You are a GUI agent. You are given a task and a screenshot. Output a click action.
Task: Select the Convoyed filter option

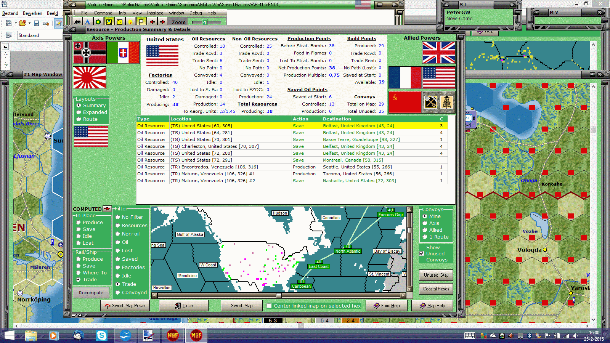(x=118, y=293)
